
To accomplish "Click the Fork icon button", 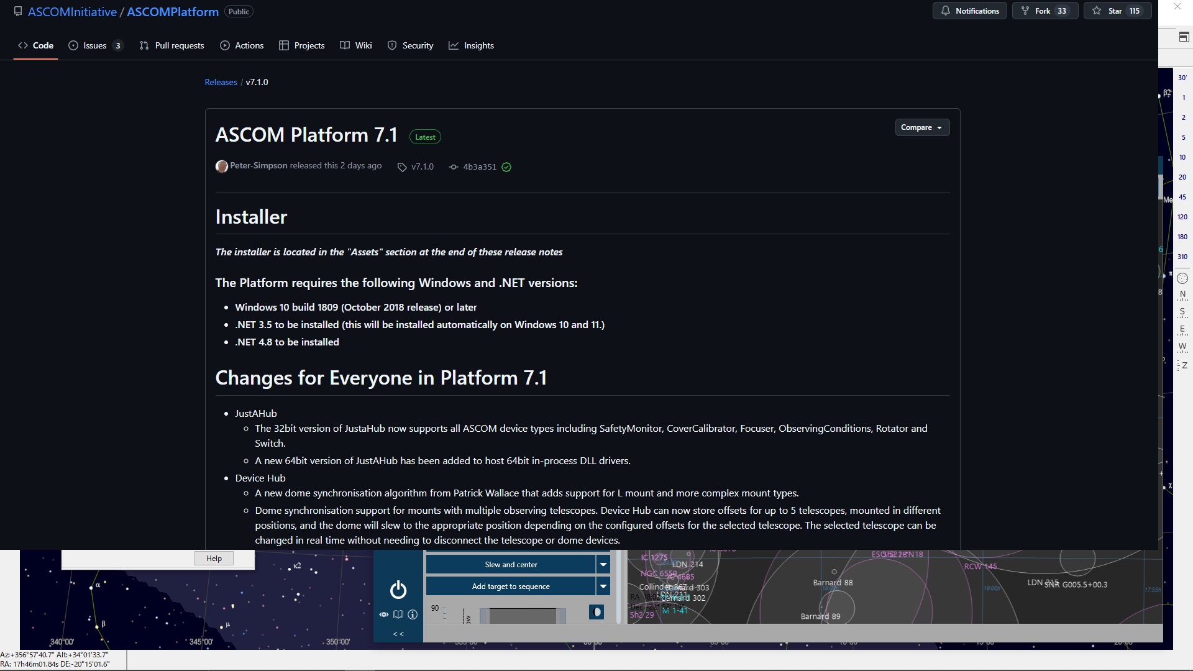I will tap(1045, 11).
